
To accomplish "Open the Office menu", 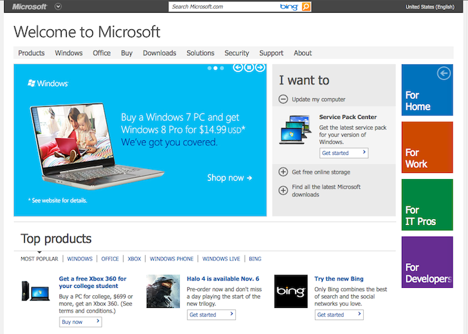I will (x=102, y=53).
